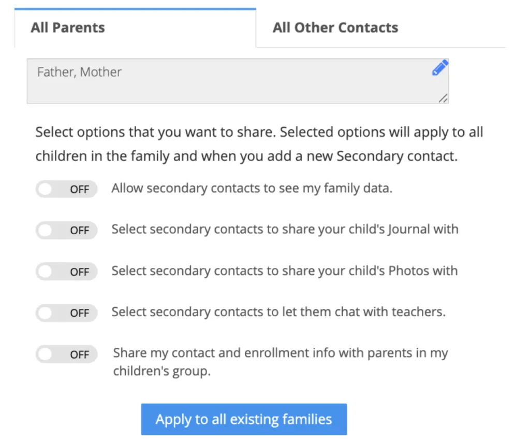Click the child's Journal sharing label text

pyautogui.click(x=285, y=229)
